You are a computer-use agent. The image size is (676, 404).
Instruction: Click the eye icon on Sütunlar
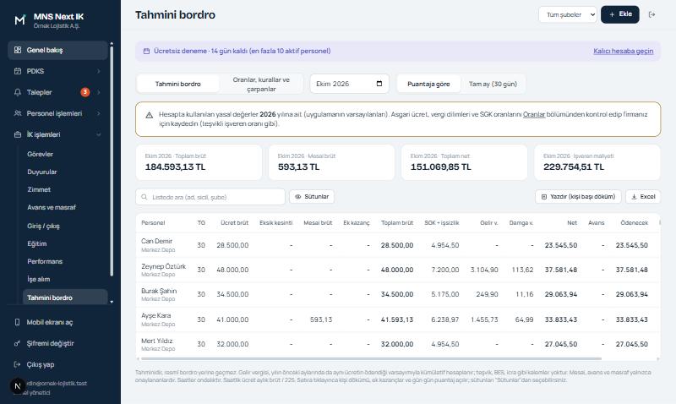coord(298,197)
